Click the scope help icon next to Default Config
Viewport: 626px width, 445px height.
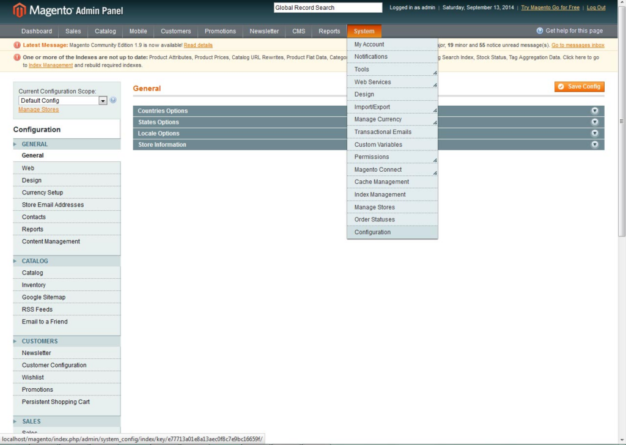(113, 100)
